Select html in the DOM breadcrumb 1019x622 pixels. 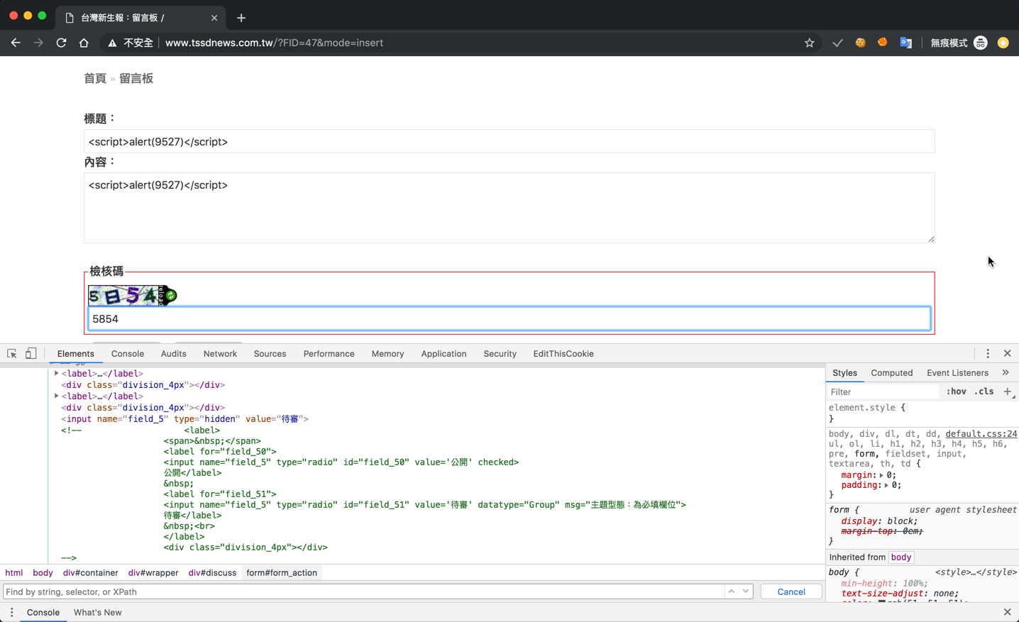pos(14,573)
